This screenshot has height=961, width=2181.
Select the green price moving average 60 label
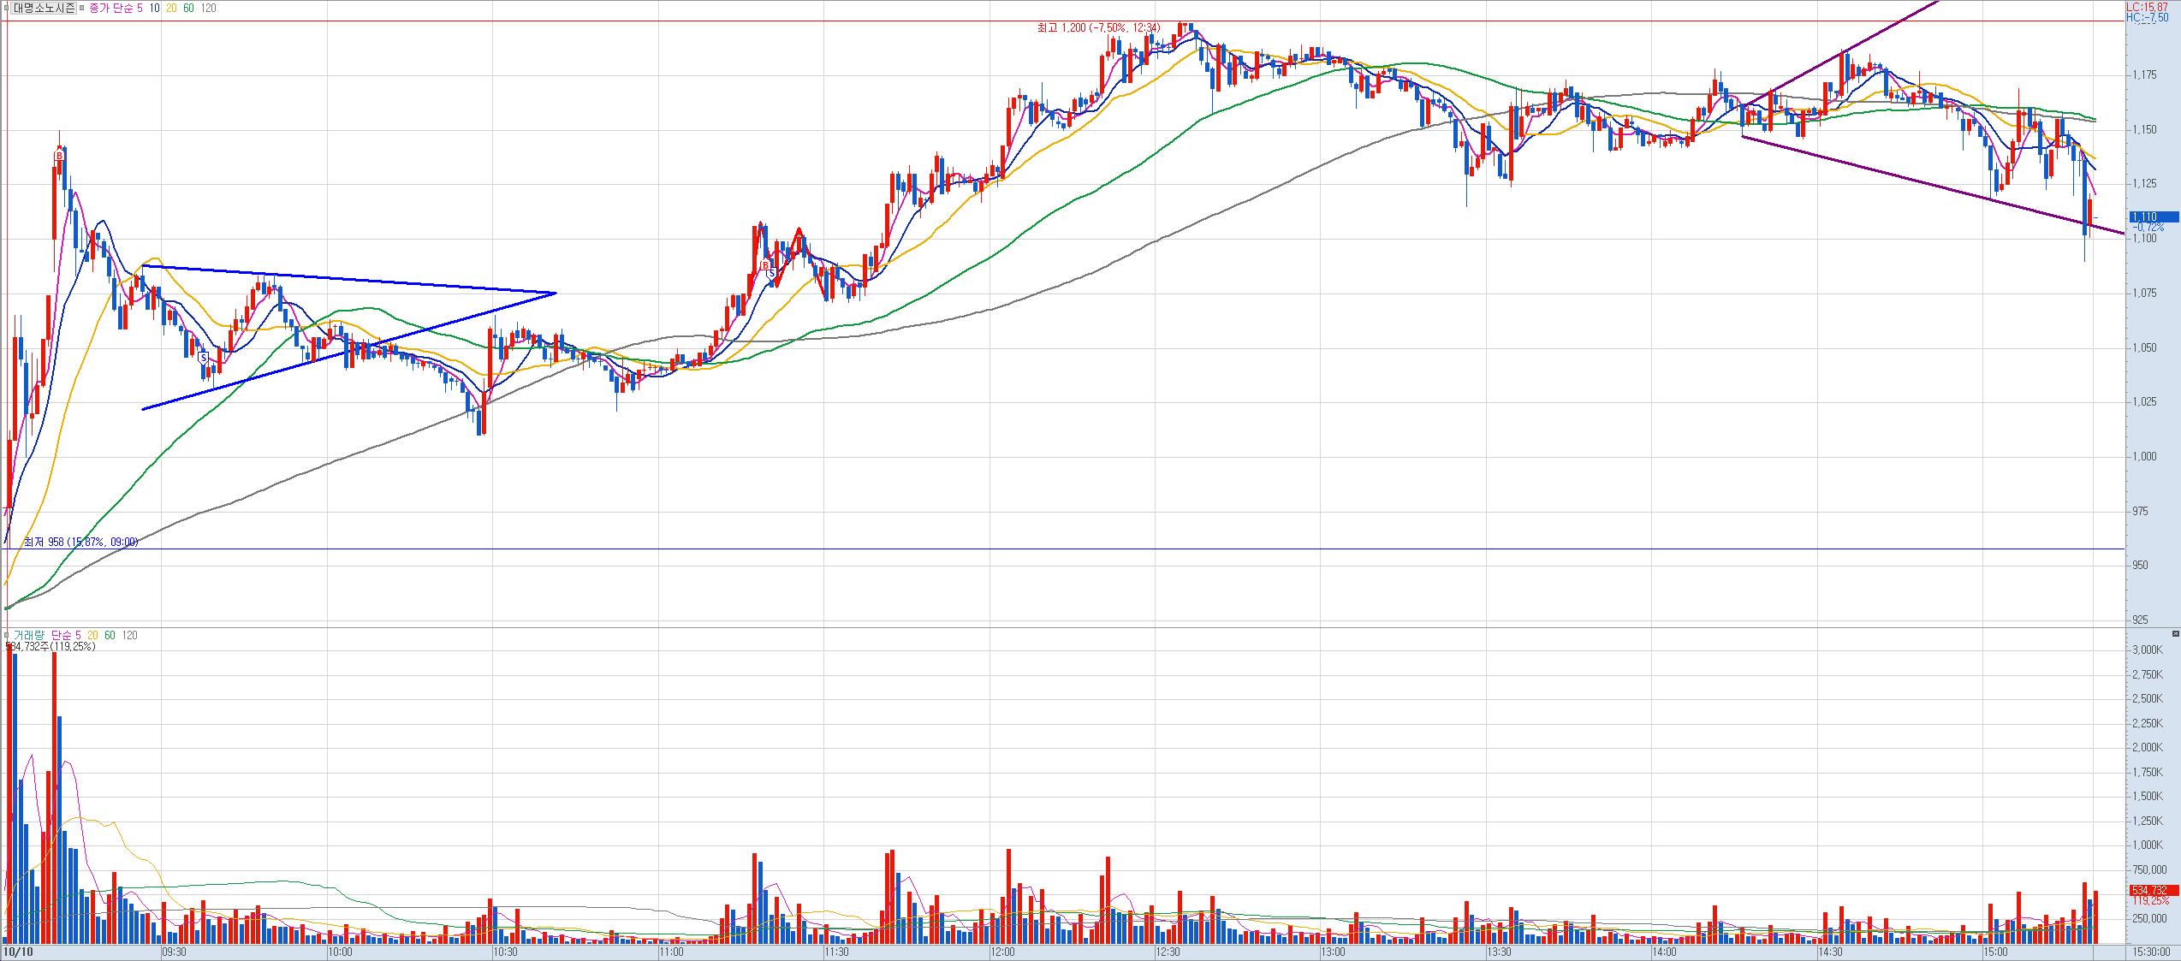[x=189, y=8]
